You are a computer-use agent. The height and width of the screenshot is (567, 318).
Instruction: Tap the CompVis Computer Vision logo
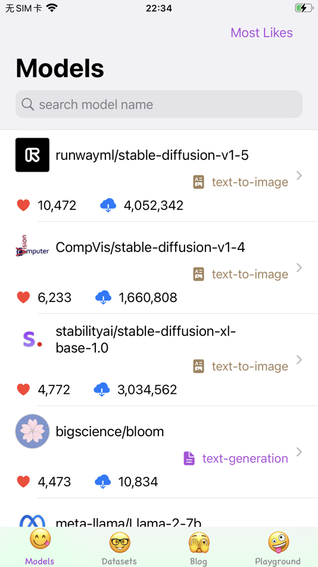coord(32,247)
